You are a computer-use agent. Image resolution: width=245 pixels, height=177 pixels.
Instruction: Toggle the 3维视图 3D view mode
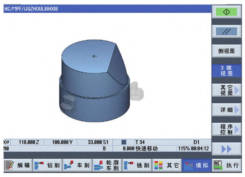tap(228, 71)
